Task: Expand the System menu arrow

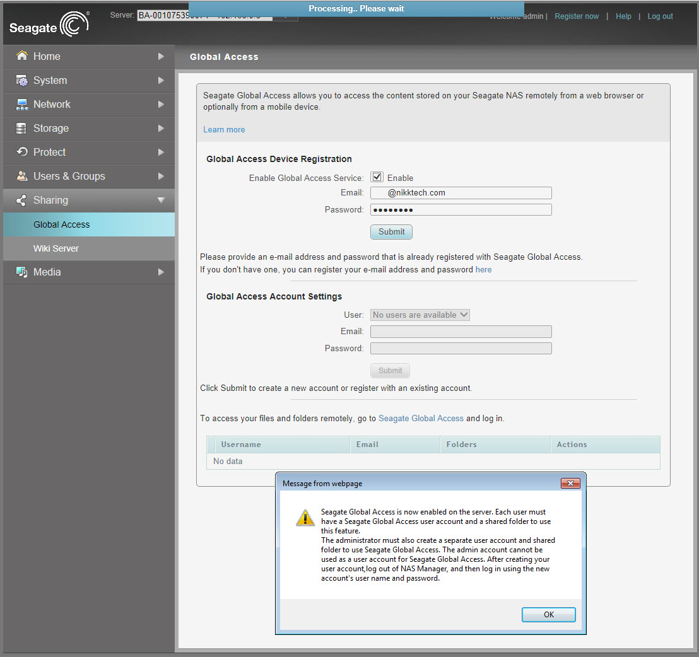Action: [x=161, y=80]
